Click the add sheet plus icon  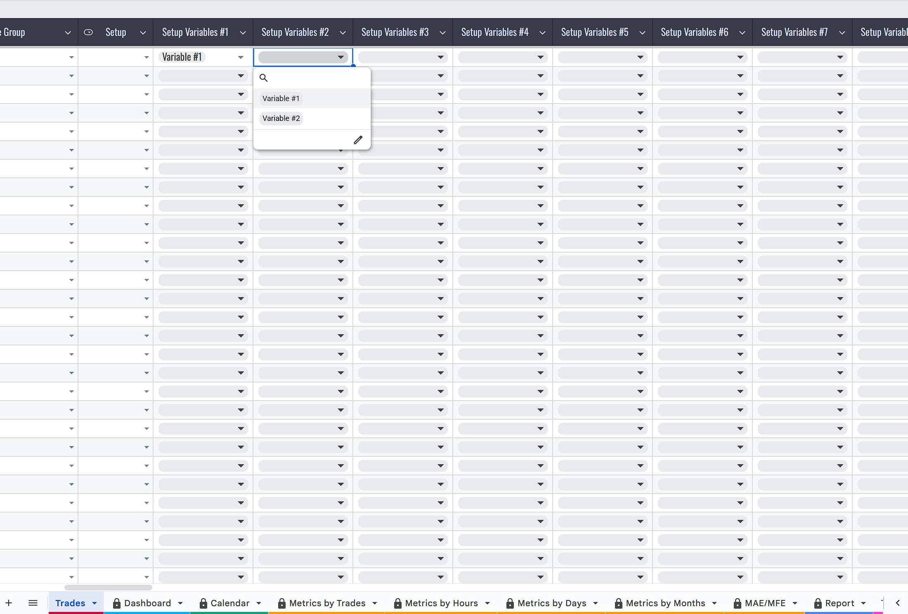9,603
